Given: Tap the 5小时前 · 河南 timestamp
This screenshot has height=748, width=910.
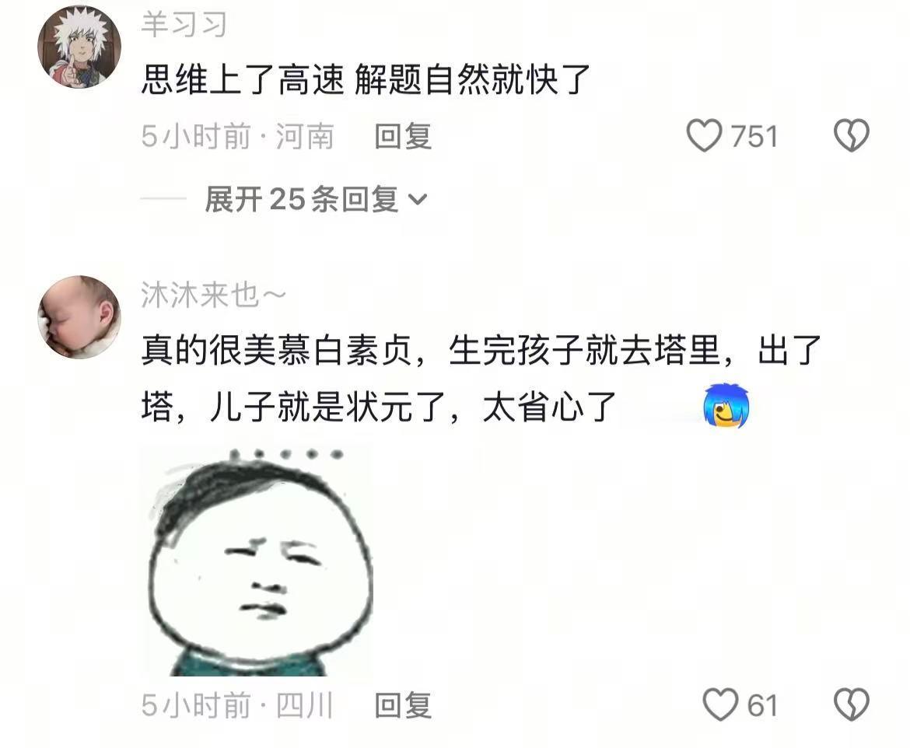Looking at the screenshot, I should [238, 136].
